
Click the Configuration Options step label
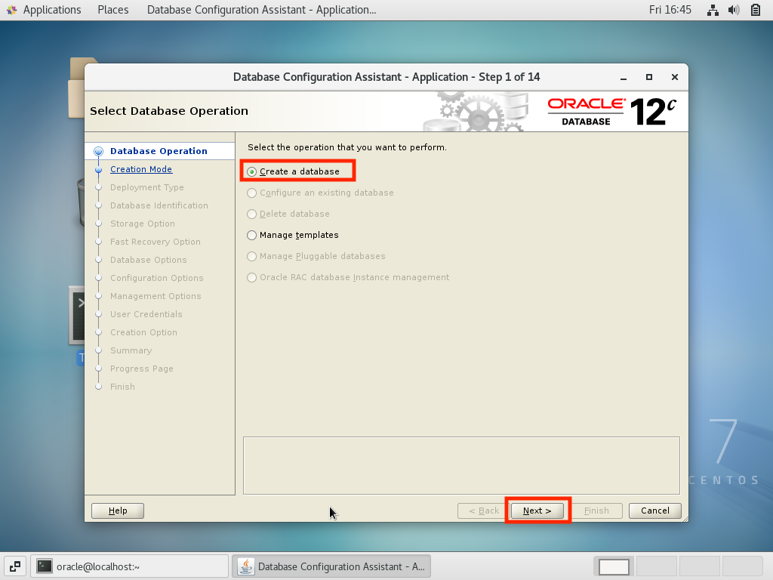click(157, 278)
